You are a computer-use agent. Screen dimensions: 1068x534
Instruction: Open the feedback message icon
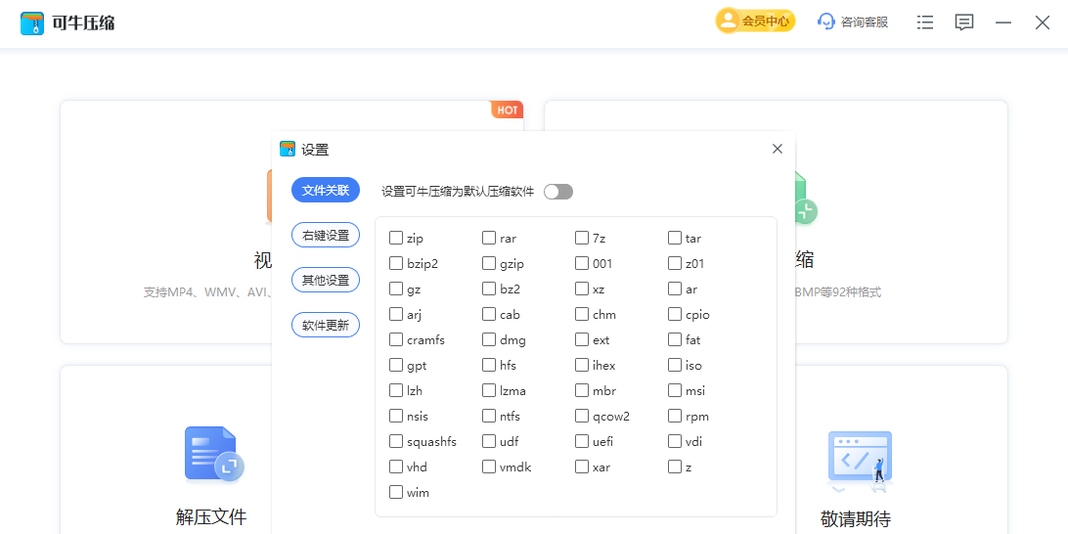(x=963, y=22)
